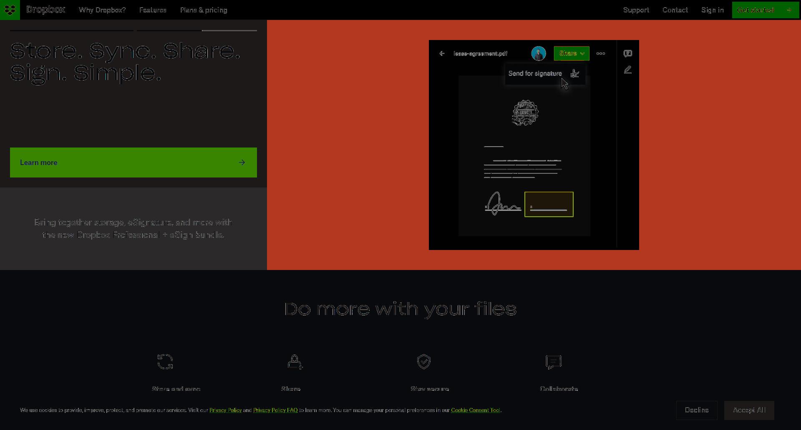This screenshot has width=801, height=430.
Task: Click the three-dot more options icon
Action: coord(601,53)
